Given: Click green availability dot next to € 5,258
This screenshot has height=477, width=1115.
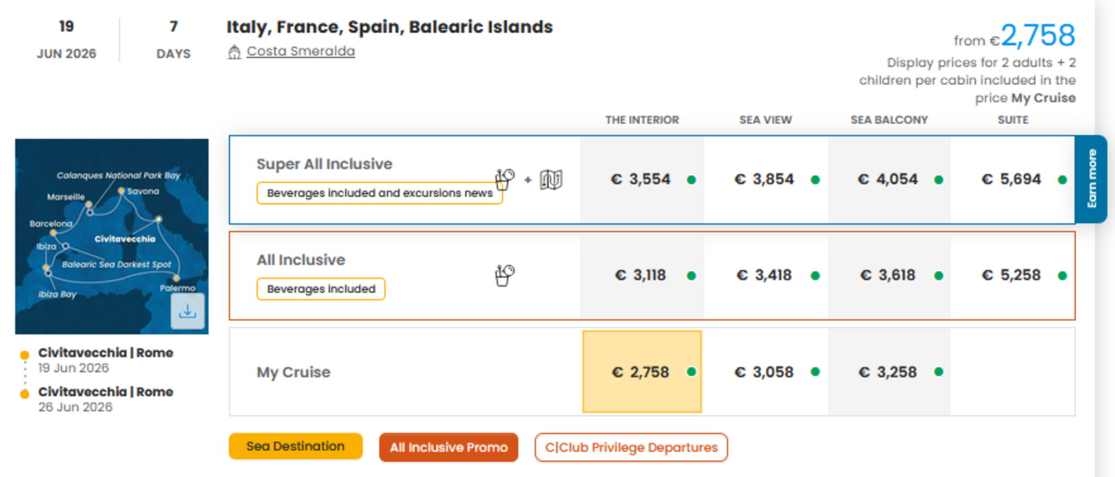Looking at the screenshot, I should point(1062,275).
